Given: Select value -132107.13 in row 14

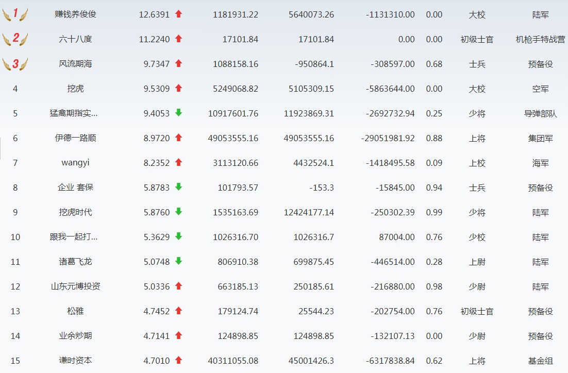Looking at the screenshot, I should point(392,336).
